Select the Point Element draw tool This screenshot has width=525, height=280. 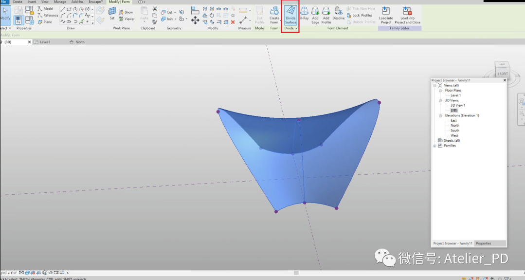(x=88, y=22)
